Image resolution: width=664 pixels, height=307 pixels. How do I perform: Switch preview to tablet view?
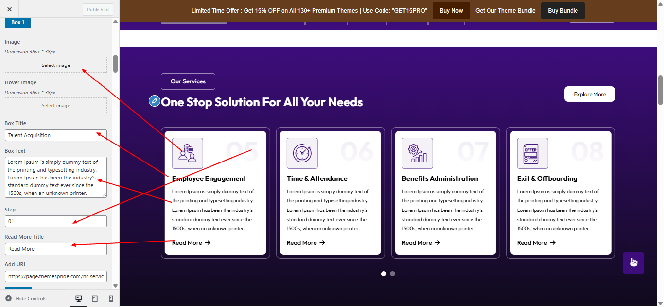click(94, 299)
